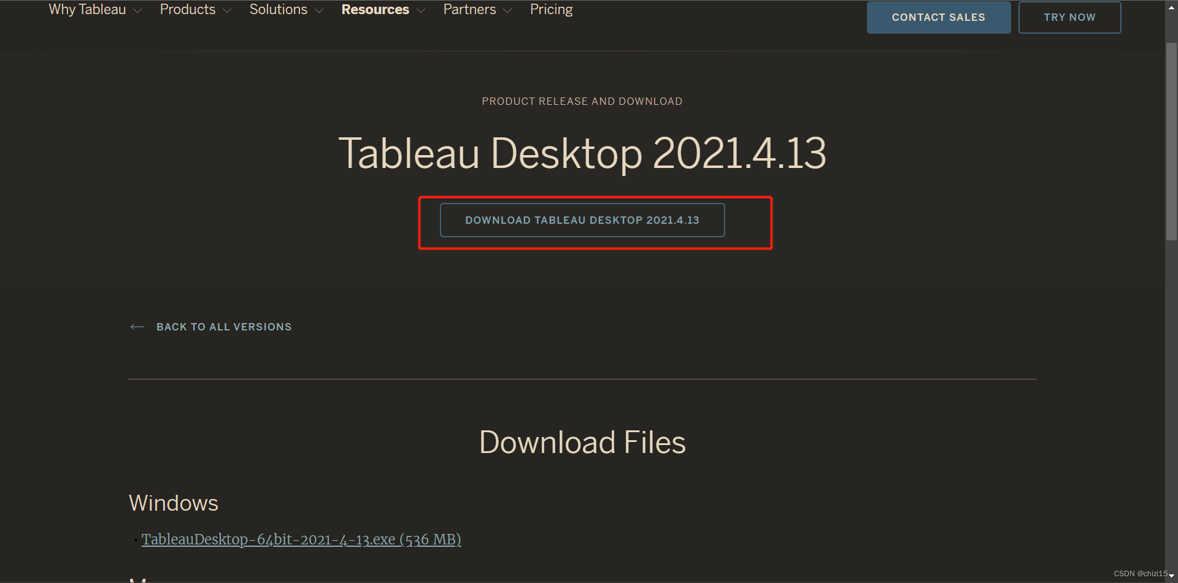1178x583 pixels.
Task: Click the page vertical scrollbar thumb
Action: 1172,141
